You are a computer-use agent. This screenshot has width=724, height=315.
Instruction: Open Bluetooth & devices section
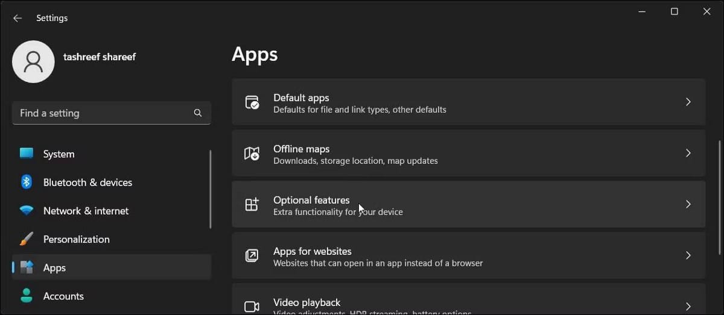(x=112, y=182)
